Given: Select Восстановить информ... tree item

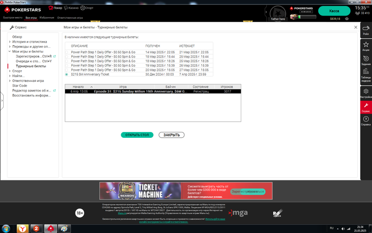Looking at the screenshot, I should (31, 95).
